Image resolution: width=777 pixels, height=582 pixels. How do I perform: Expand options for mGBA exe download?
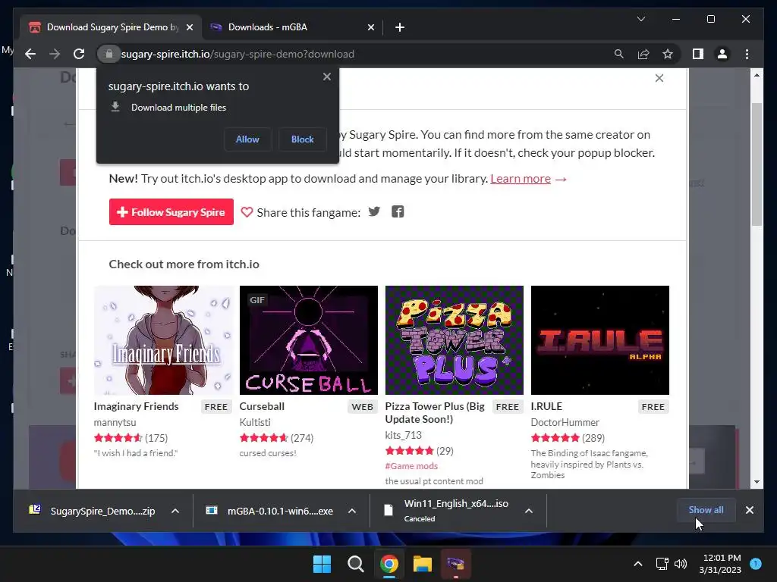pyautogui.click(x=352, y=511)
